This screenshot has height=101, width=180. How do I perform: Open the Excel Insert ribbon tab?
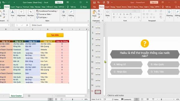point(12,7)
